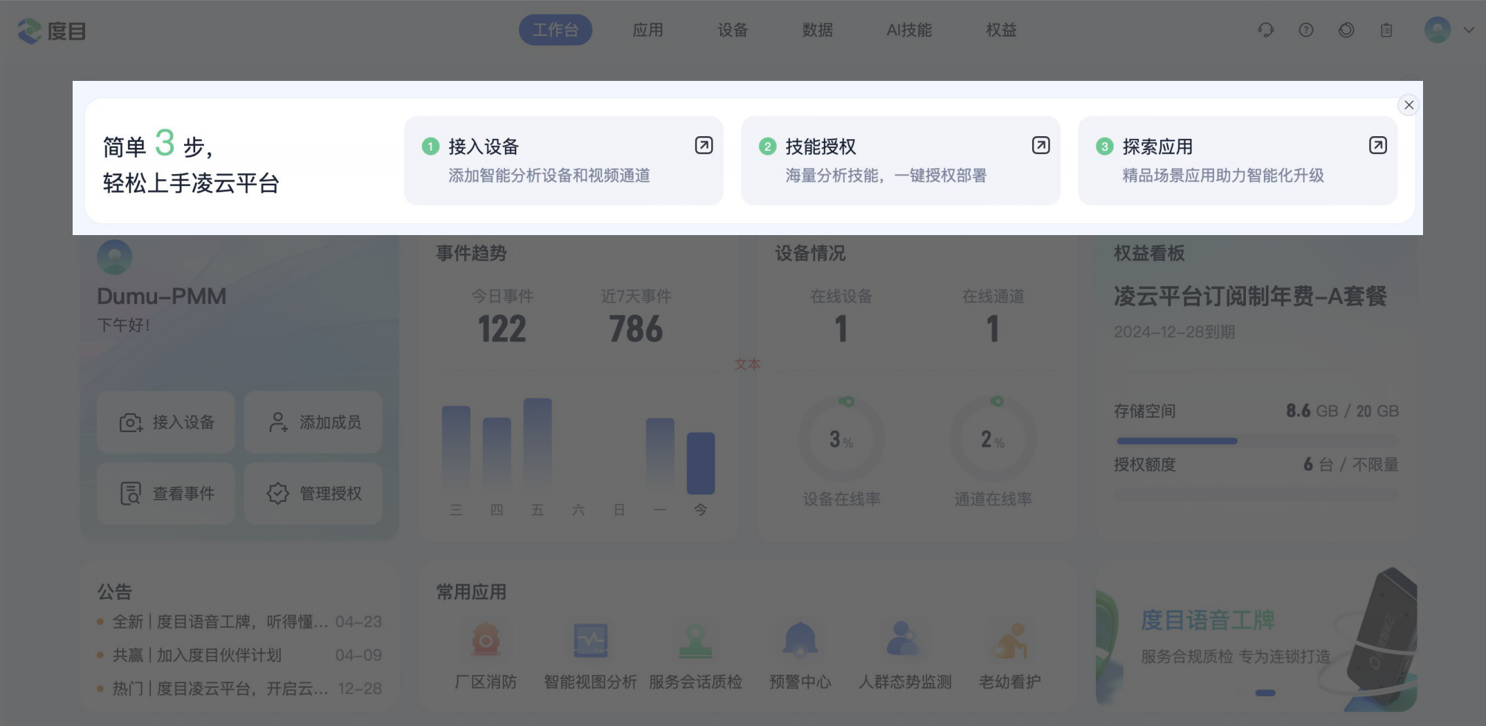Viewport: 1486px width, 726px height.
Task: Select the 今 bar in event chart
Action: click(x=701, y=463)
